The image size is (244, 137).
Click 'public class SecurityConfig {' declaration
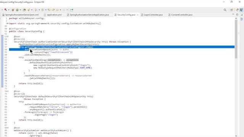point(27,31)
